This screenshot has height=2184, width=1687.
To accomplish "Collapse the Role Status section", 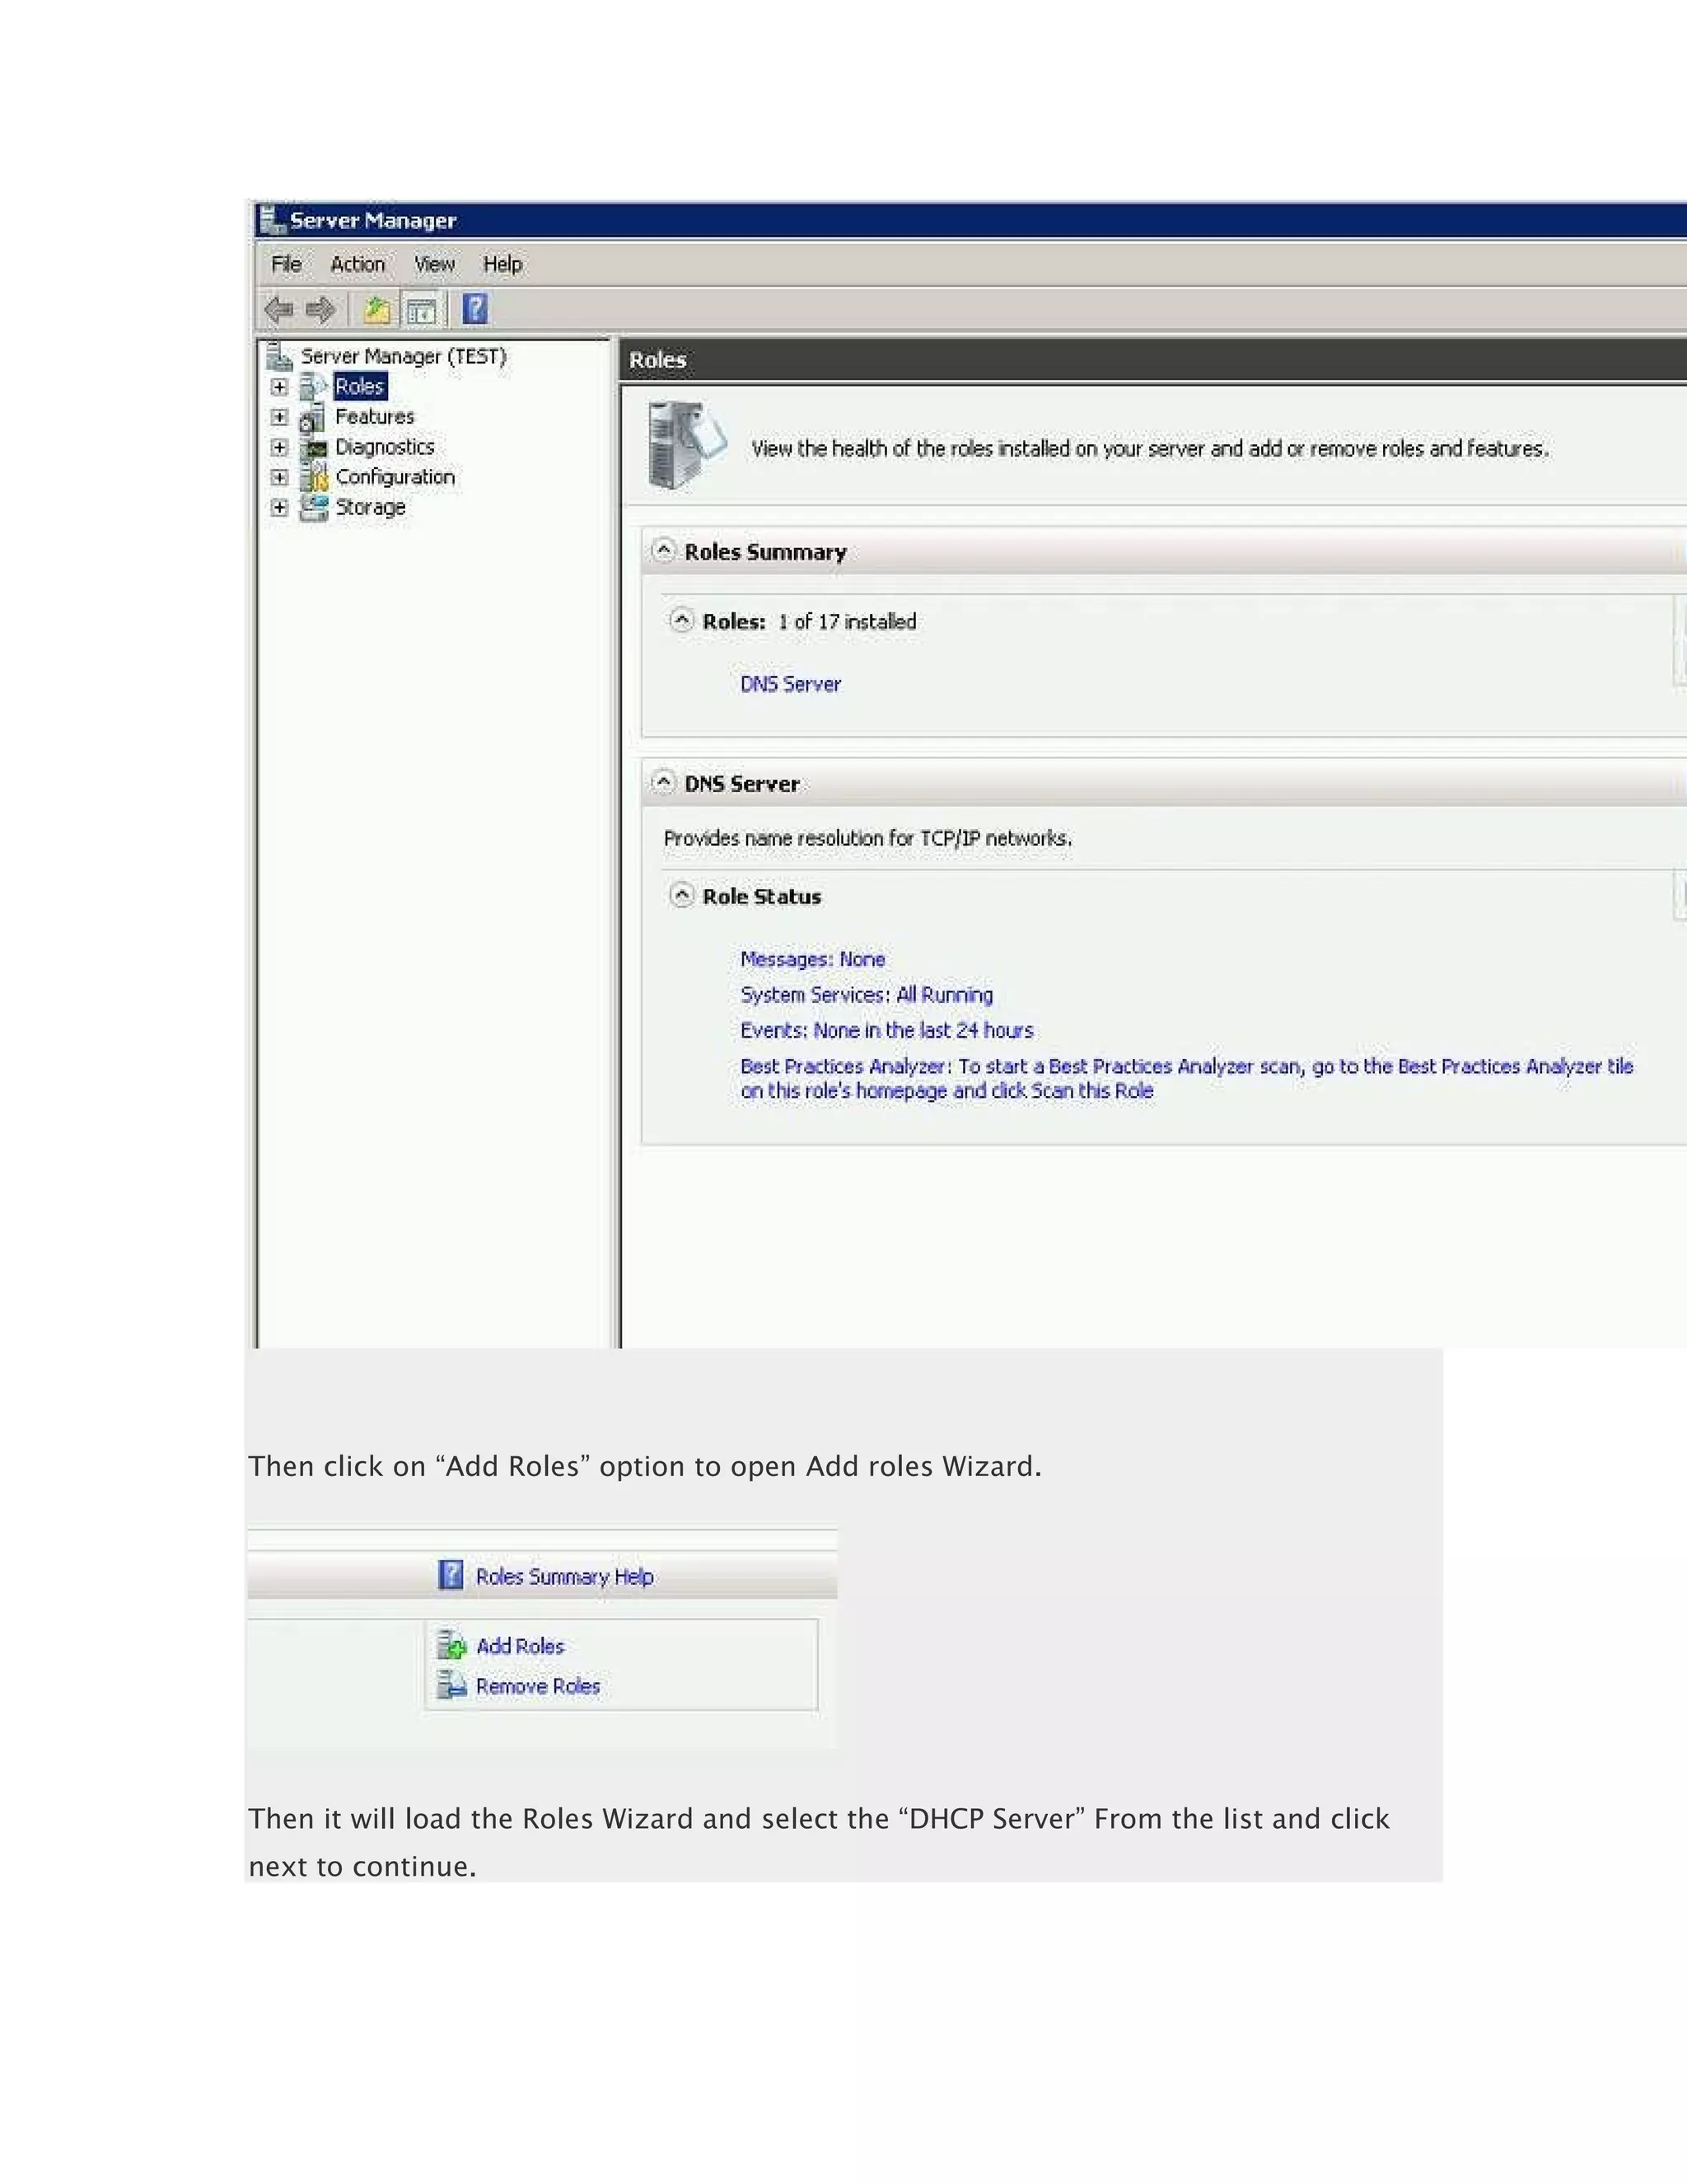I will [680, 895].
